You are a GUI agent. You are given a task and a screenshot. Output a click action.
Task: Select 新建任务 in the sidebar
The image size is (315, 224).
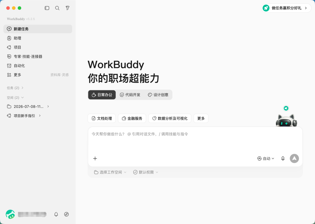tap(38, 29)
